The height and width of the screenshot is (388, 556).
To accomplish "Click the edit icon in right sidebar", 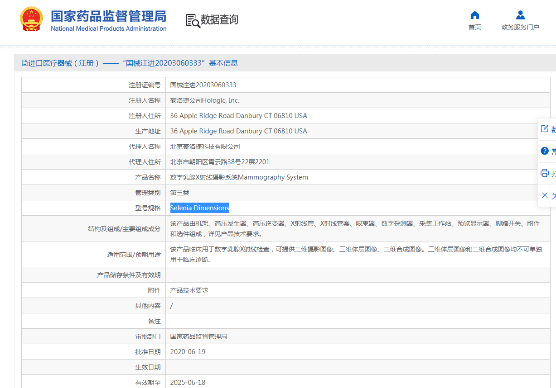I will click(545, 129).
